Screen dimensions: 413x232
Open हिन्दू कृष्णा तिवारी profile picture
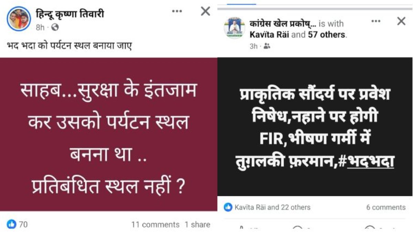coord(19,19)
